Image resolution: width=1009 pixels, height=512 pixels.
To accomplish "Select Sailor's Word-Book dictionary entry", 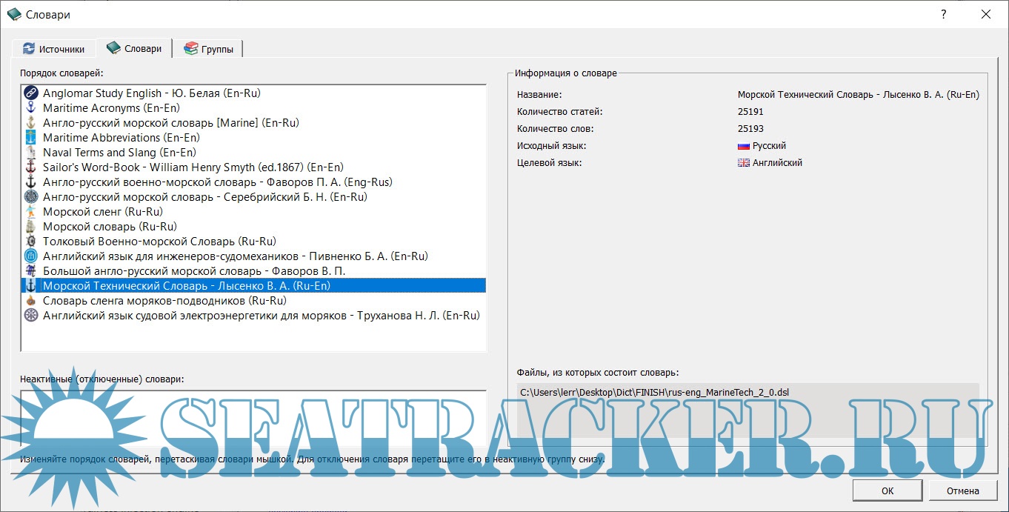I will click(x=193, y=167).
